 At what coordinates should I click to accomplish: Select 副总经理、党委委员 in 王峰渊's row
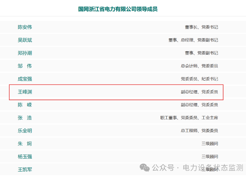199,92
